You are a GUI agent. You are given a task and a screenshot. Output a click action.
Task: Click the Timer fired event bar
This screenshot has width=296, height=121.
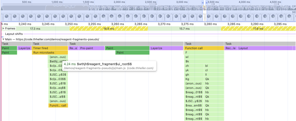(50, 48)
